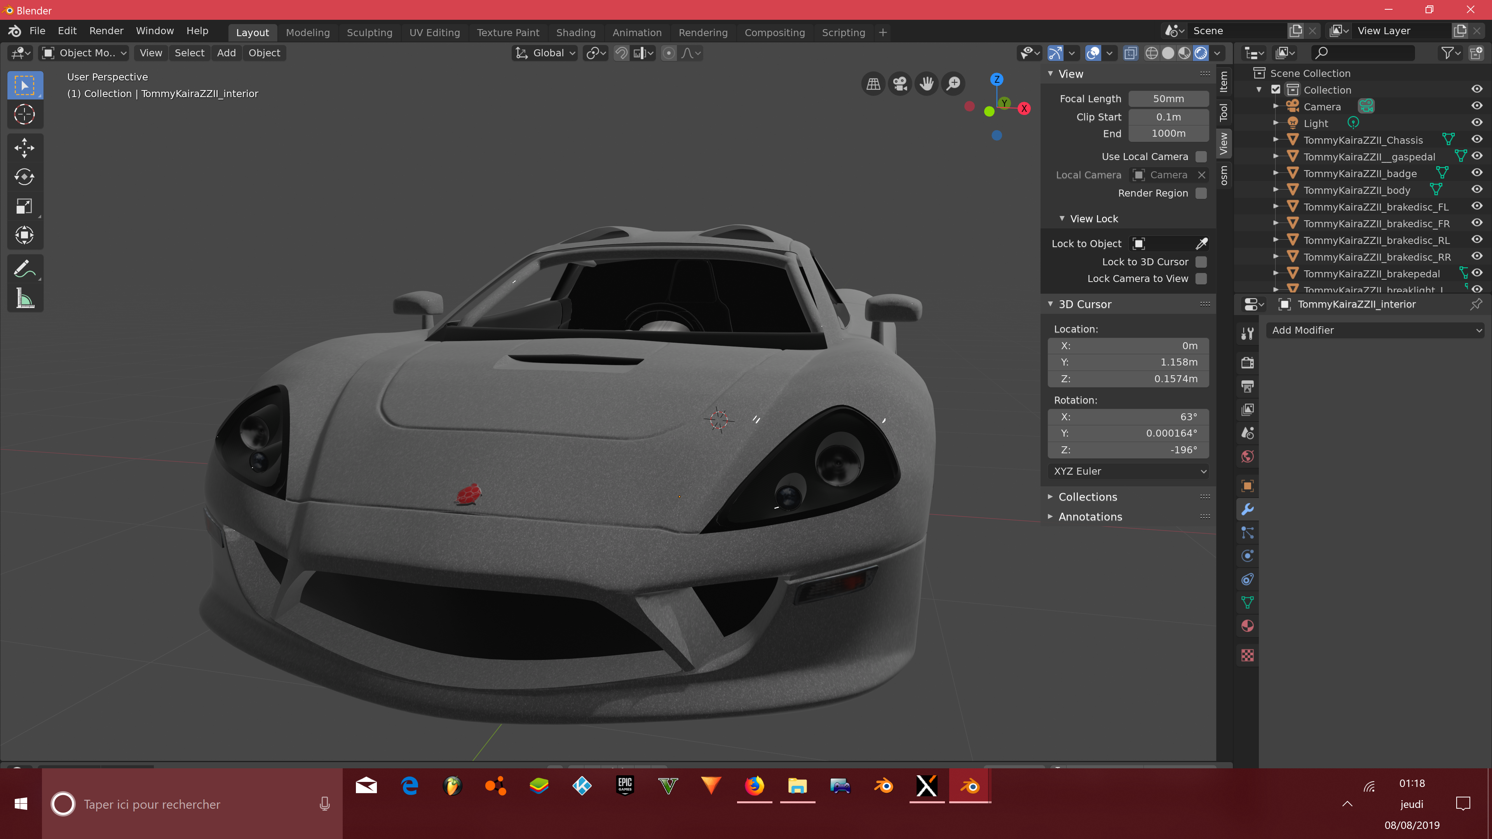Image resolution: width=1492 pixels, height=839 pixels.
Task: Open the Render menu
Action: (x=106, y=31)
